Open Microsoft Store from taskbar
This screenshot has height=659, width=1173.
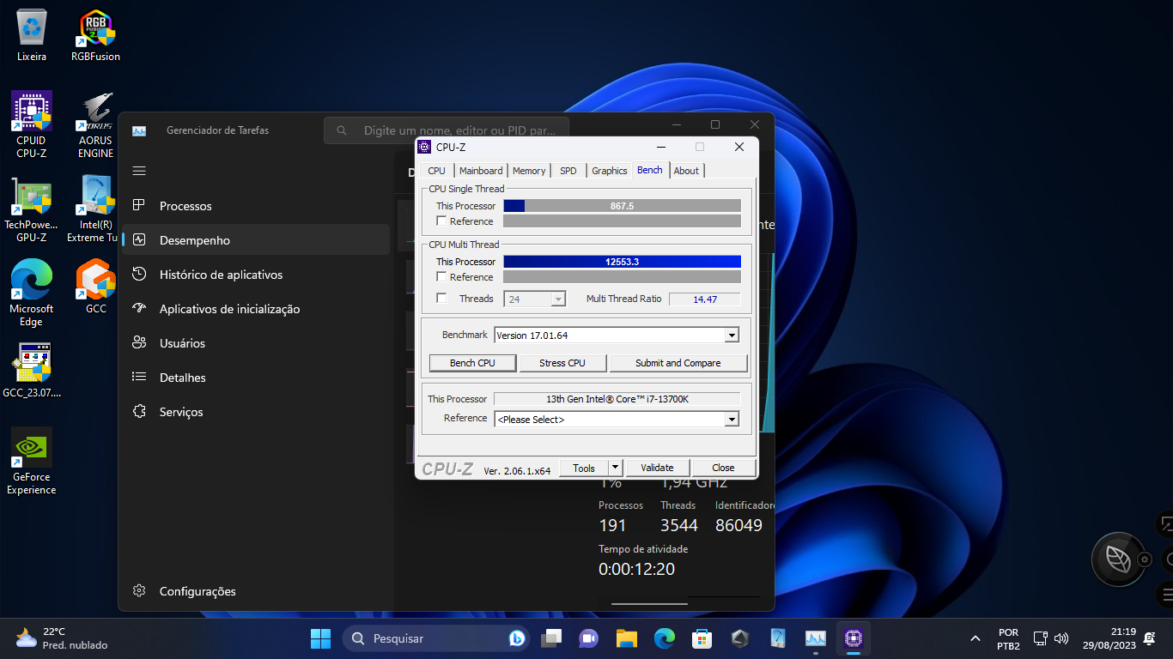coord(702,638)
